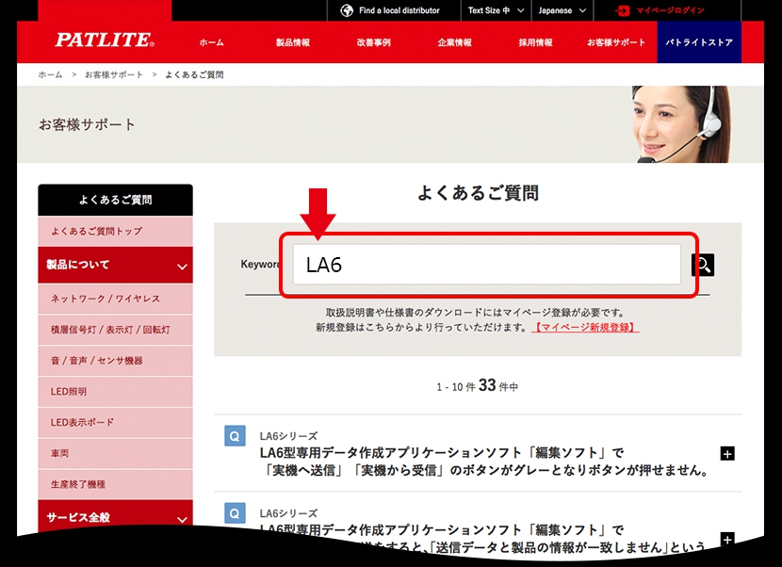
Task: Select よくあるご質問トップ in sidebar
Action: click(x=115, y=231)
